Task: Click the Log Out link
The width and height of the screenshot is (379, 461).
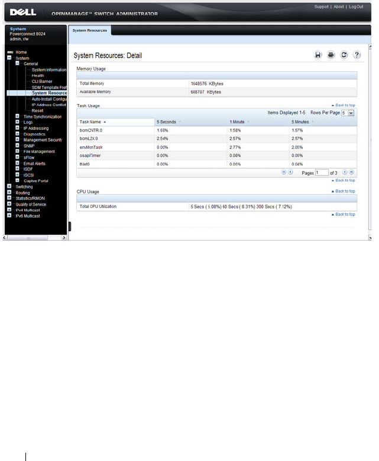Action: [x=356, y=7]
